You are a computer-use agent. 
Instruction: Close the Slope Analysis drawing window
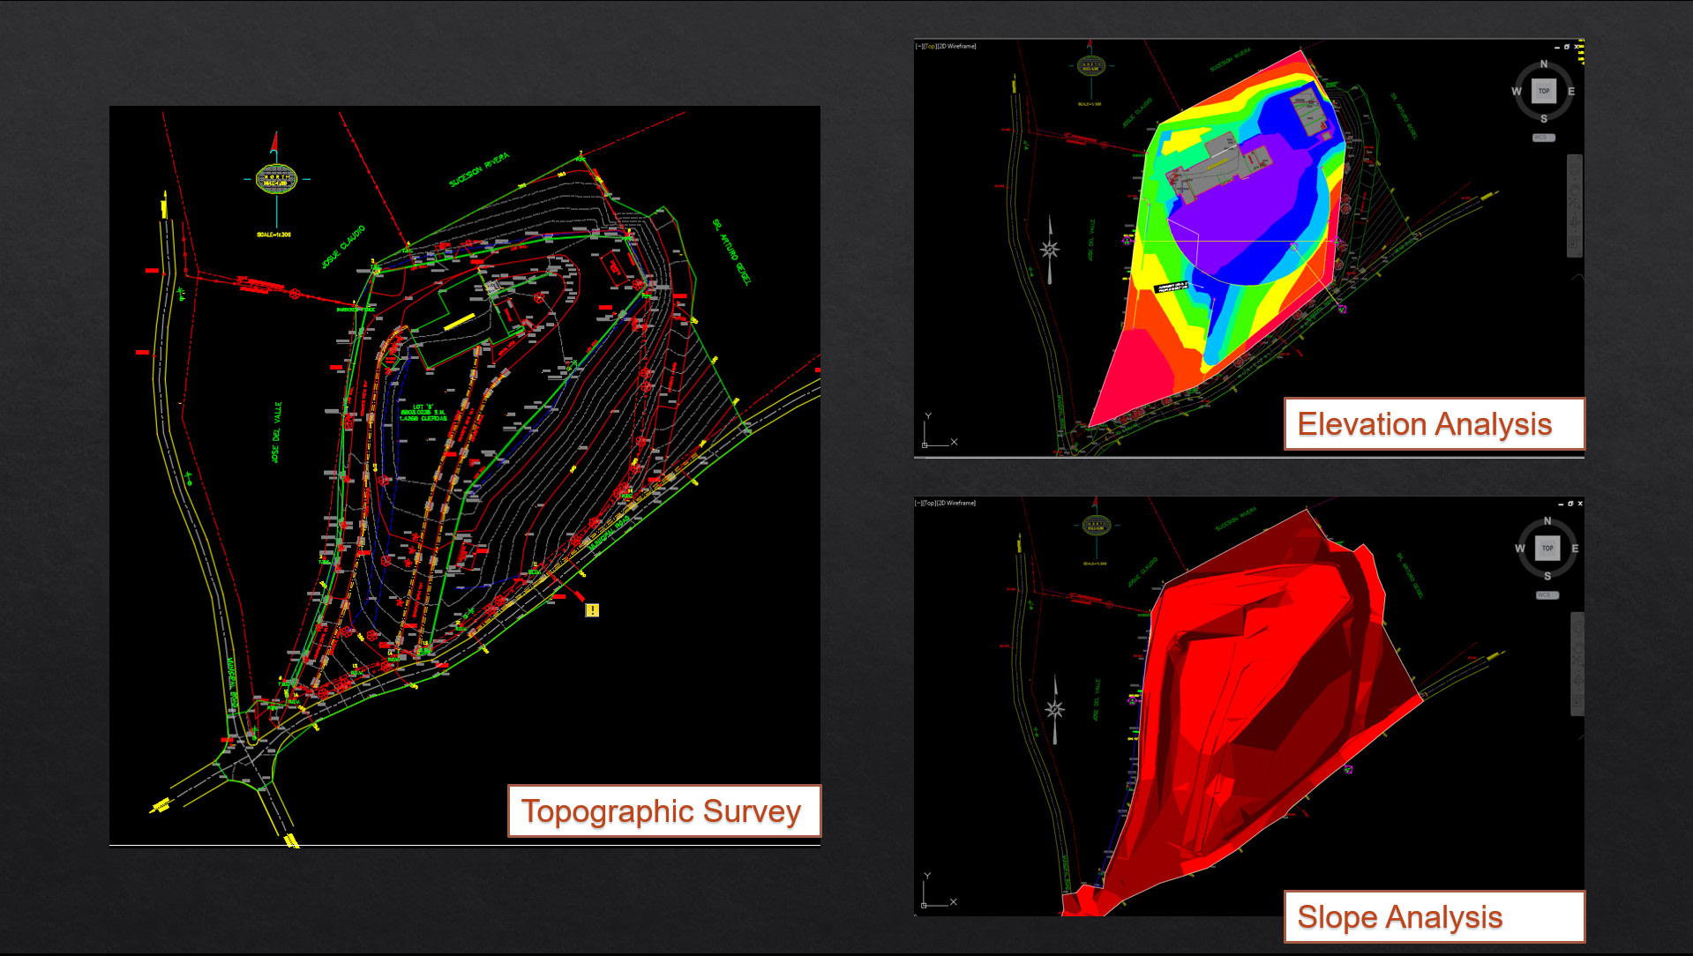click(1580, 504)
